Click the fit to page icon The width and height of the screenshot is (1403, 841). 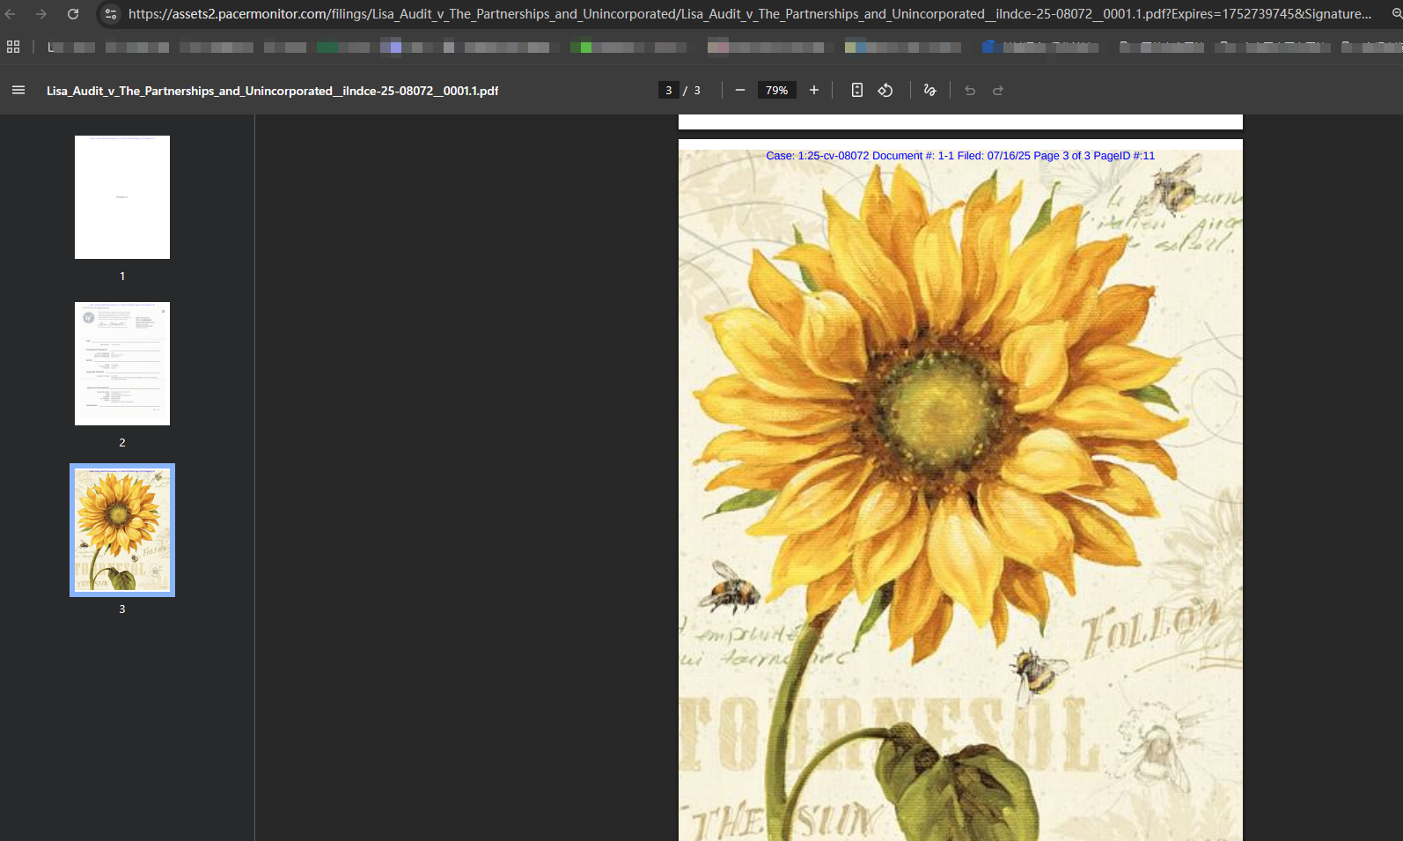tap(857, 90)
